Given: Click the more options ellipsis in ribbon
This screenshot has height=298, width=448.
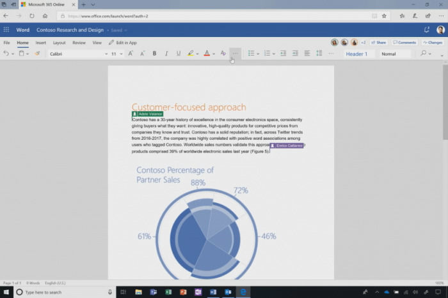Looking at the screenshot, I should [236, 54].
